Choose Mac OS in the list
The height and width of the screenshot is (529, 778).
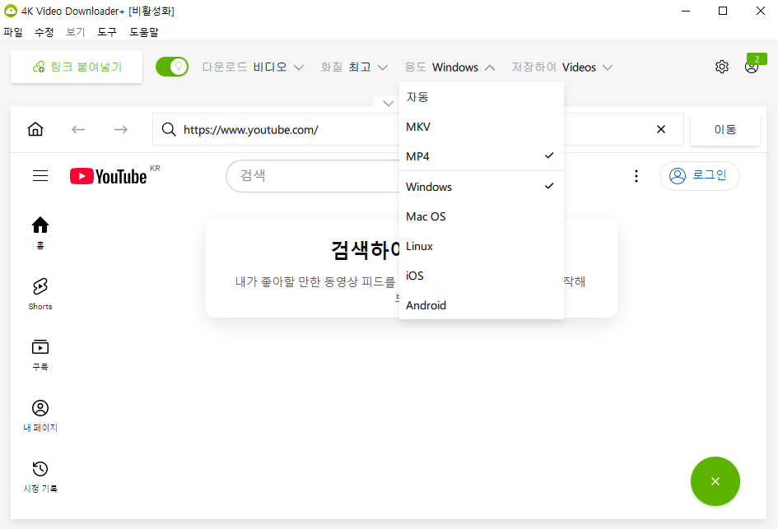pos(482,216)
